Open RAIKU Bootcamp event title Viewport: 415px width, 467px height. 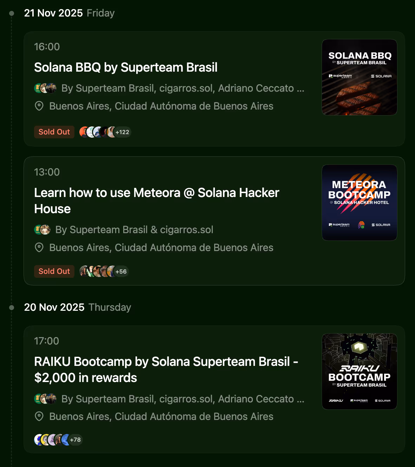[x=166, y=370]
